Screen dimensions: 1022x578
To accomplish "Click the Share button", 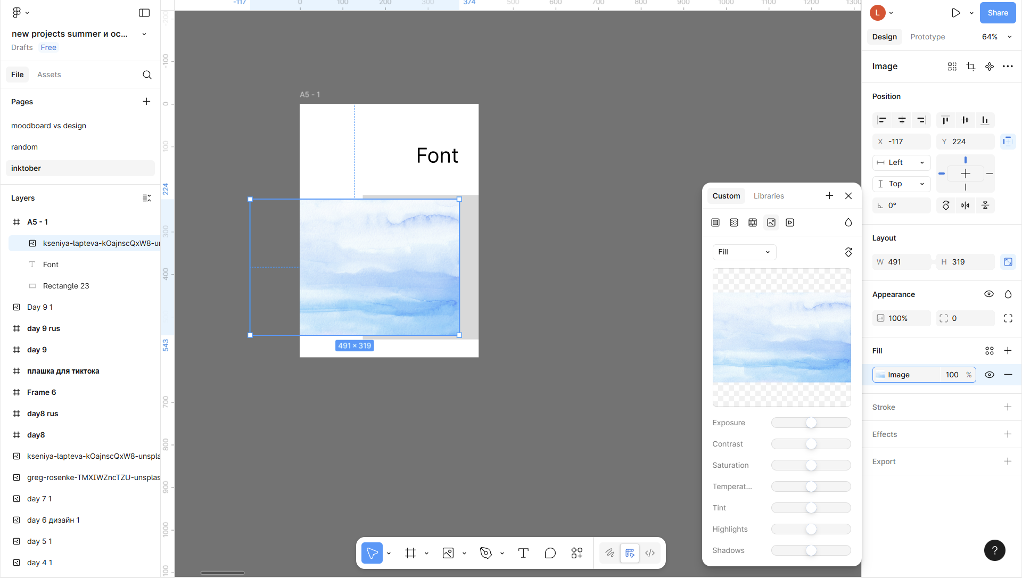I will coord(997,13).
